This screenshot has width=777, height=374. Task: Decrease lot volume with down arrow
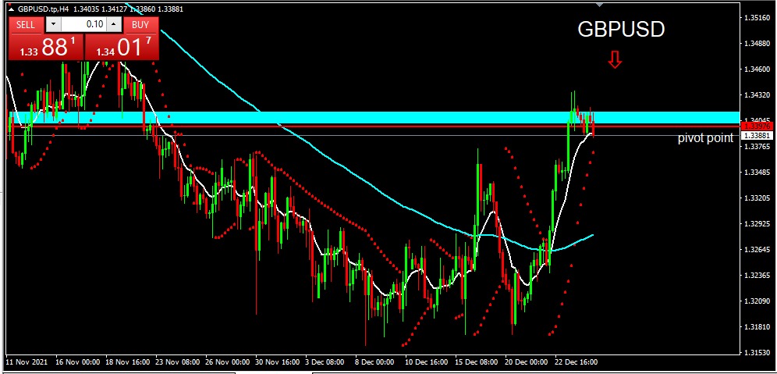(x=54, y=24)
